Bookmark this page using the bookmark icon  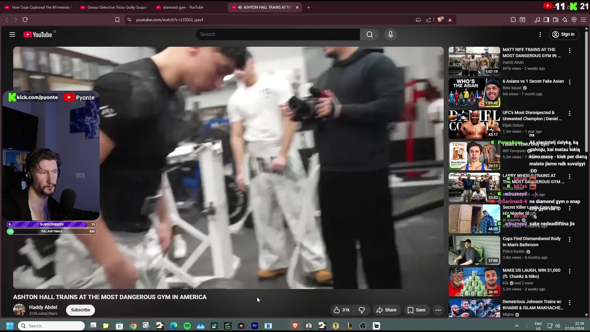pyautogui.click(x=117, y=20)
